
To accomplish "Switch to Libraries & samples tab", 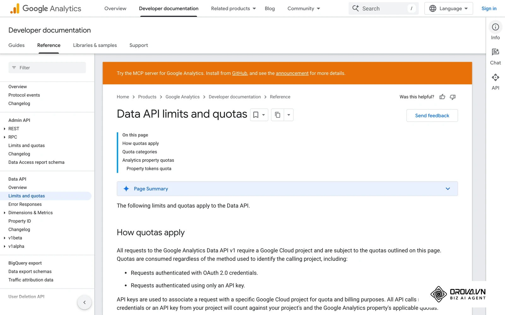I will [x=95, y=45].
